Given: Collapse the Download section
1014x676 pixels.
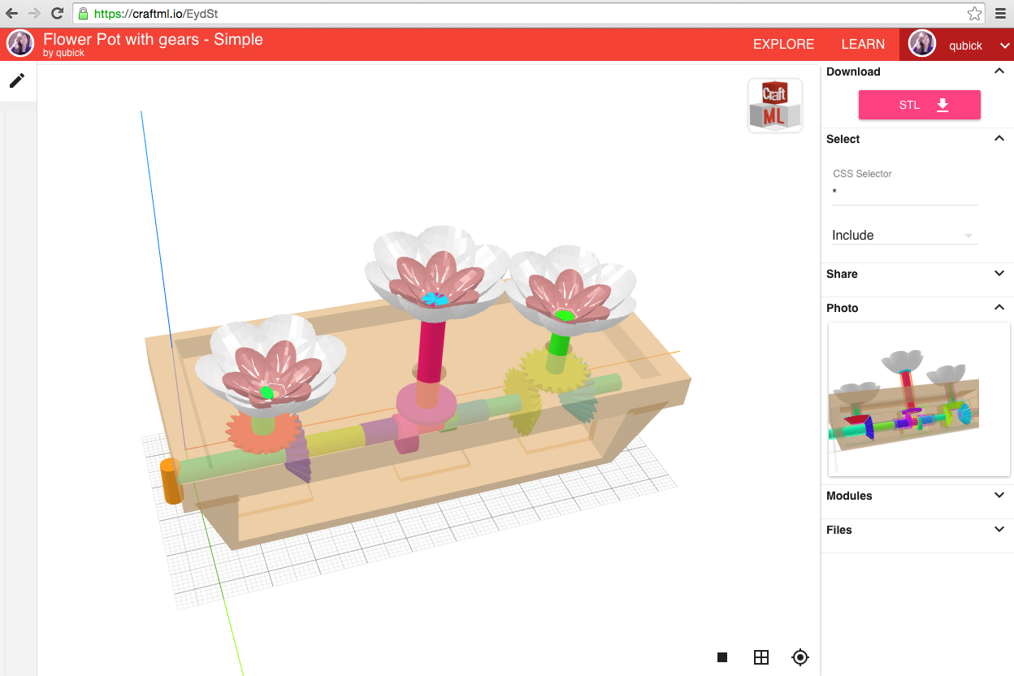Looking at the screenshot, I should pyautogui.click(x=999, y=71).
